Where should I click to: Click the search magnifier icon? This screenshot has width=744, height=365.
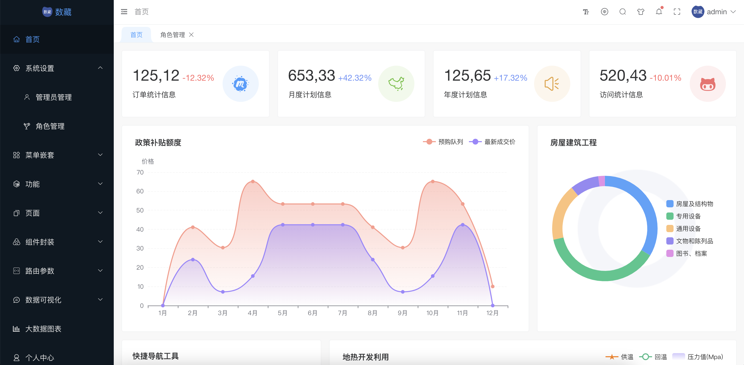622,12
